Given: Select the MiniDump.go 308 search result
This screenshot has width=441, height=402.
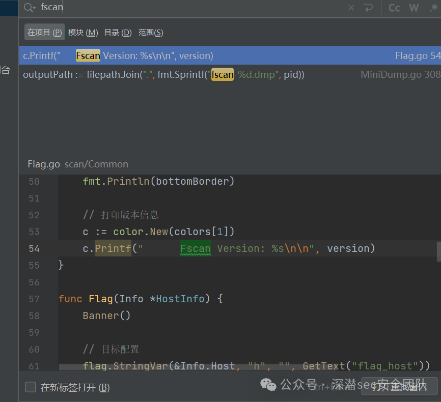Looking at the screenshot, I should pyautogui.click(x=230, y=74).
